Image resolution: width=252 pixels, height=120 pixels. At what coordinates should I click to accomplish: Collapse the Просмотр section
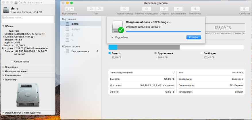pyautogui.click(x=3, y=80)
